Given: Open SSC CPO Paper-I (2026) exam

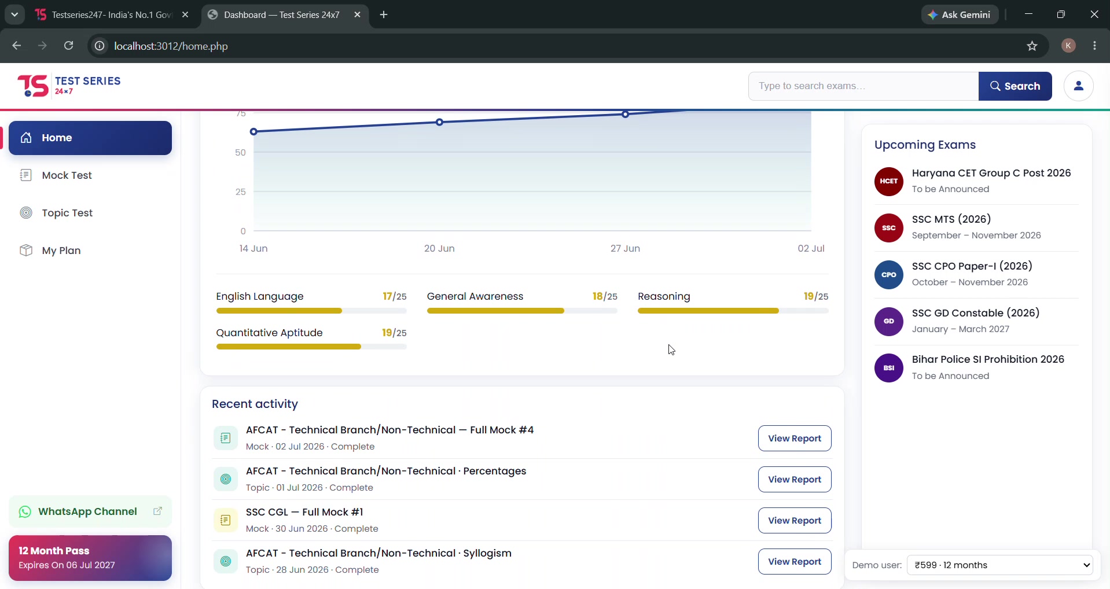Looking at the screenshot, I should (976, 275).
